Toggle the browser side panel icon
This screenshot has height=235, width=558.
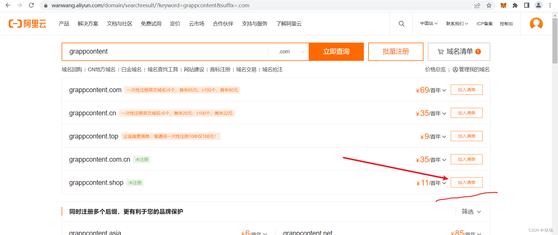tap(527, 6)
